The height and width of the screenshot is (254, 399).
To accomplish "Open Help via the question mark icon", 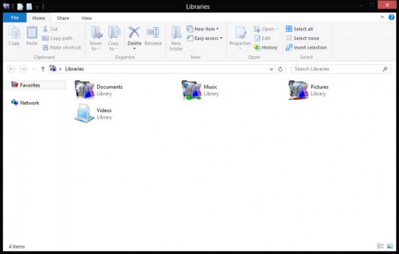I will point(391,17).
